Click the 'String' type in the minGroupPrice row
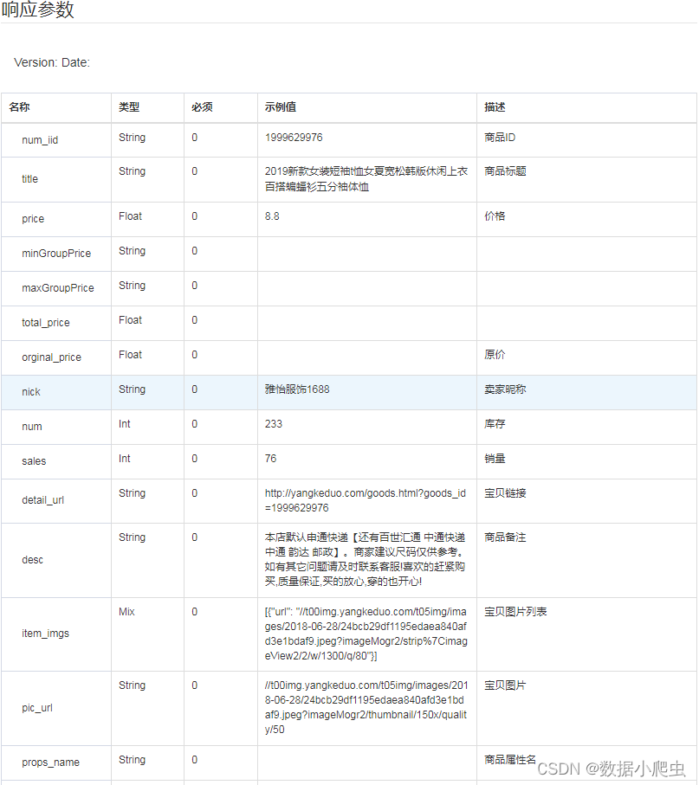Image resolution: width=699 pixels, height=785 pixels. pos(133,251)
